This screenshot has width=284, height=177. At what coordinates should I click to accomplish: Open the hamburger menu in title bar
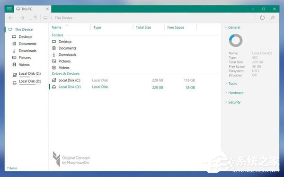pos(9,9)
